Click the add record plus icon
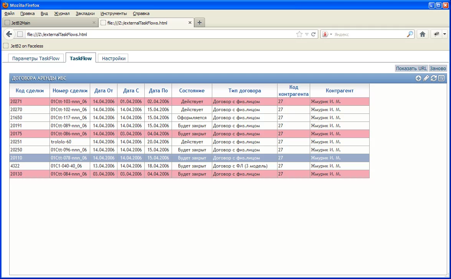This screenshot has height=279, width=451. tap(418, 79)
